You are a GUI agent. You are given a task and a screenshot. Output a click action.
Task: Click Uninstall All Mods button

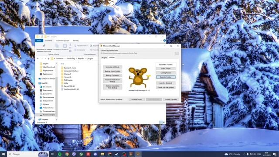(112, 67)
